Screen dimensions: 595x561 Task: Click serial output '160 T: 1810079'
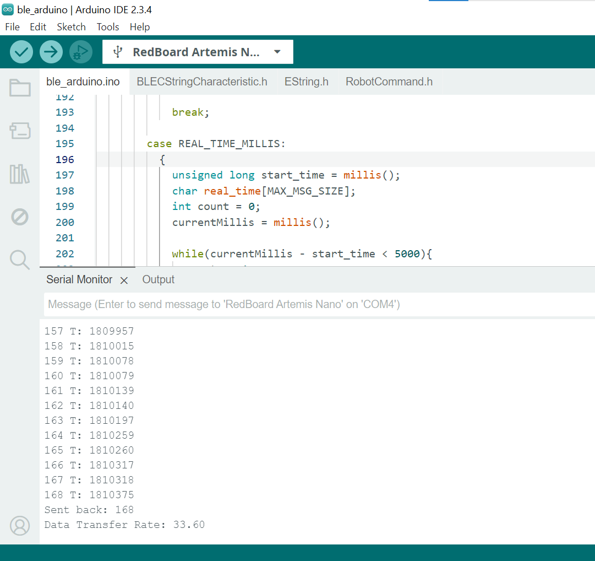point(89,376)
